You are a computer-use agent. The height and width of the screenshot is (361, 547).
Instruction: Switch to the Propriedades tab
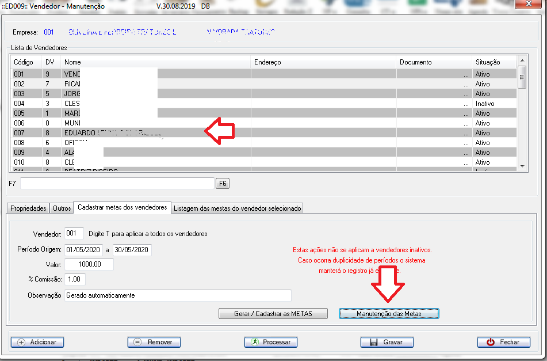point(28,208)
